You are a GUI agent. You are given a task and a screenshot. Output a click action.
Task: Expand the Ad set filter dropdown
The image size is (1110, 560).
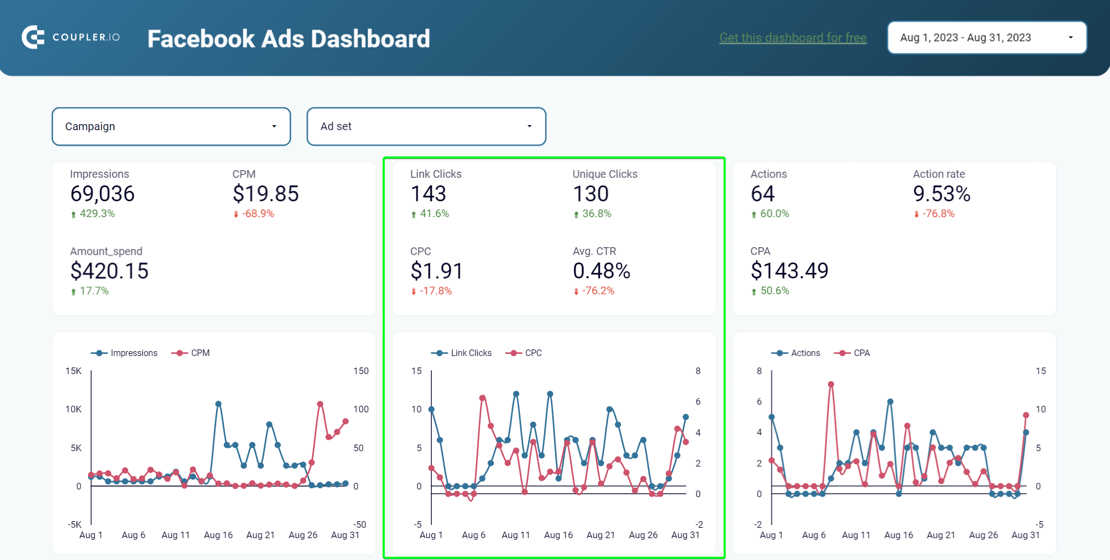(x=426, y=126)
